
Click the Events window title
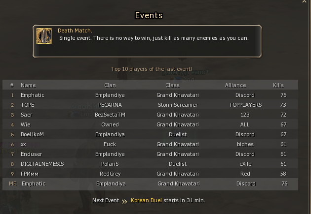point(149,15)
